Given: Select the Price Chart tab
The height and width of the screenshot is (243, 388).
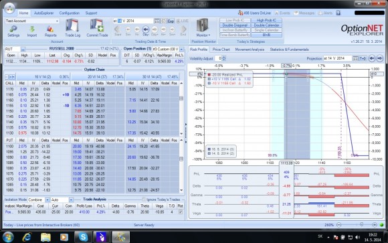Looking at the screenshot, I should click(x=221, y=50).
